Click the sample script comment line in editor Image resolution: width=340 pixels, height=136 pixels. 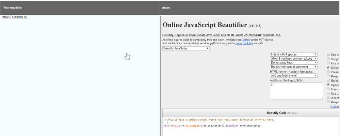pyautogui.click(x=219, y=120)
